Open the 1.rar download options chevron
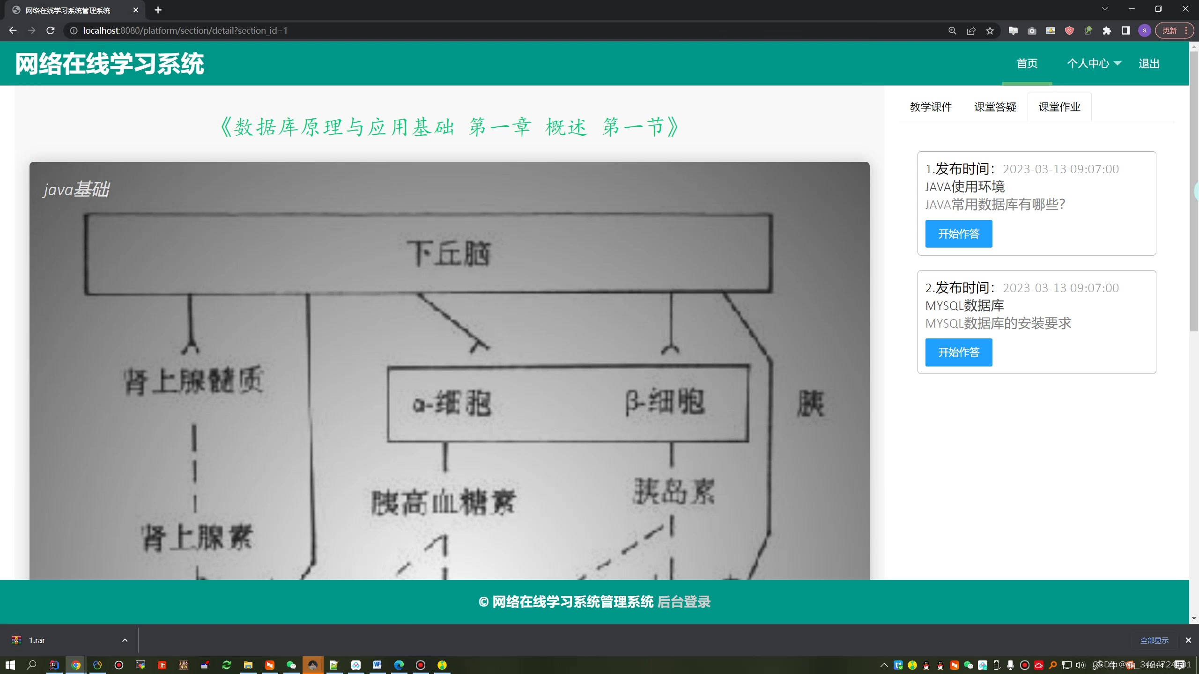 125,640
